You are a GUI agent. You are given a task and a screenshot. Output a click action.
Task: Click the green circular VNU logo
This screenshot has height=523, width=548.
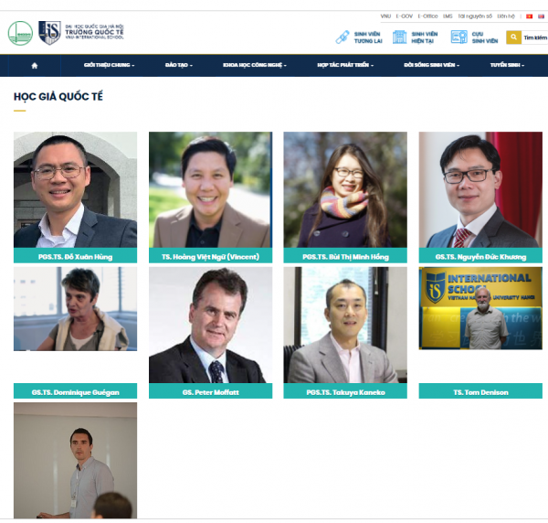click(20, 33)
